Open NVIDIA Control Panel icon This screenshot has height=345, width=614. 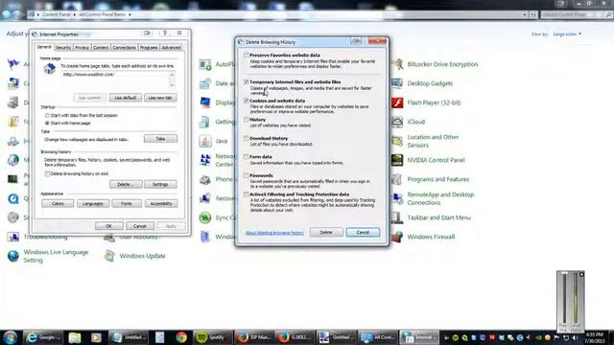(x=397, y=160)
